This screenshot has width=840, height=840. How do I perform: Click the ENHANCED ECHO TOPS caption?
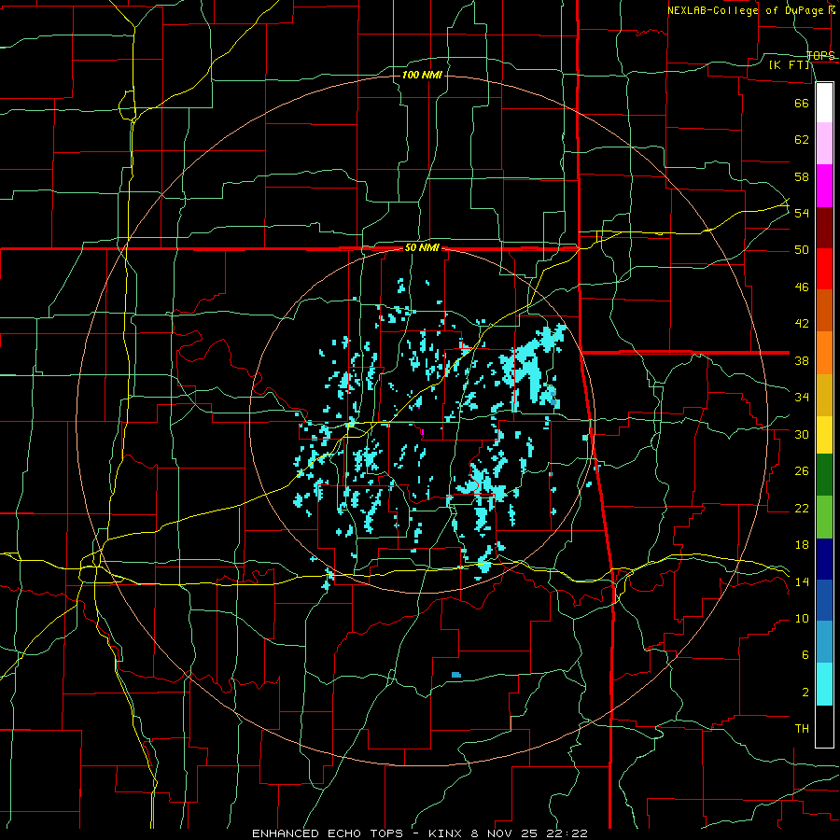(328, 833)
